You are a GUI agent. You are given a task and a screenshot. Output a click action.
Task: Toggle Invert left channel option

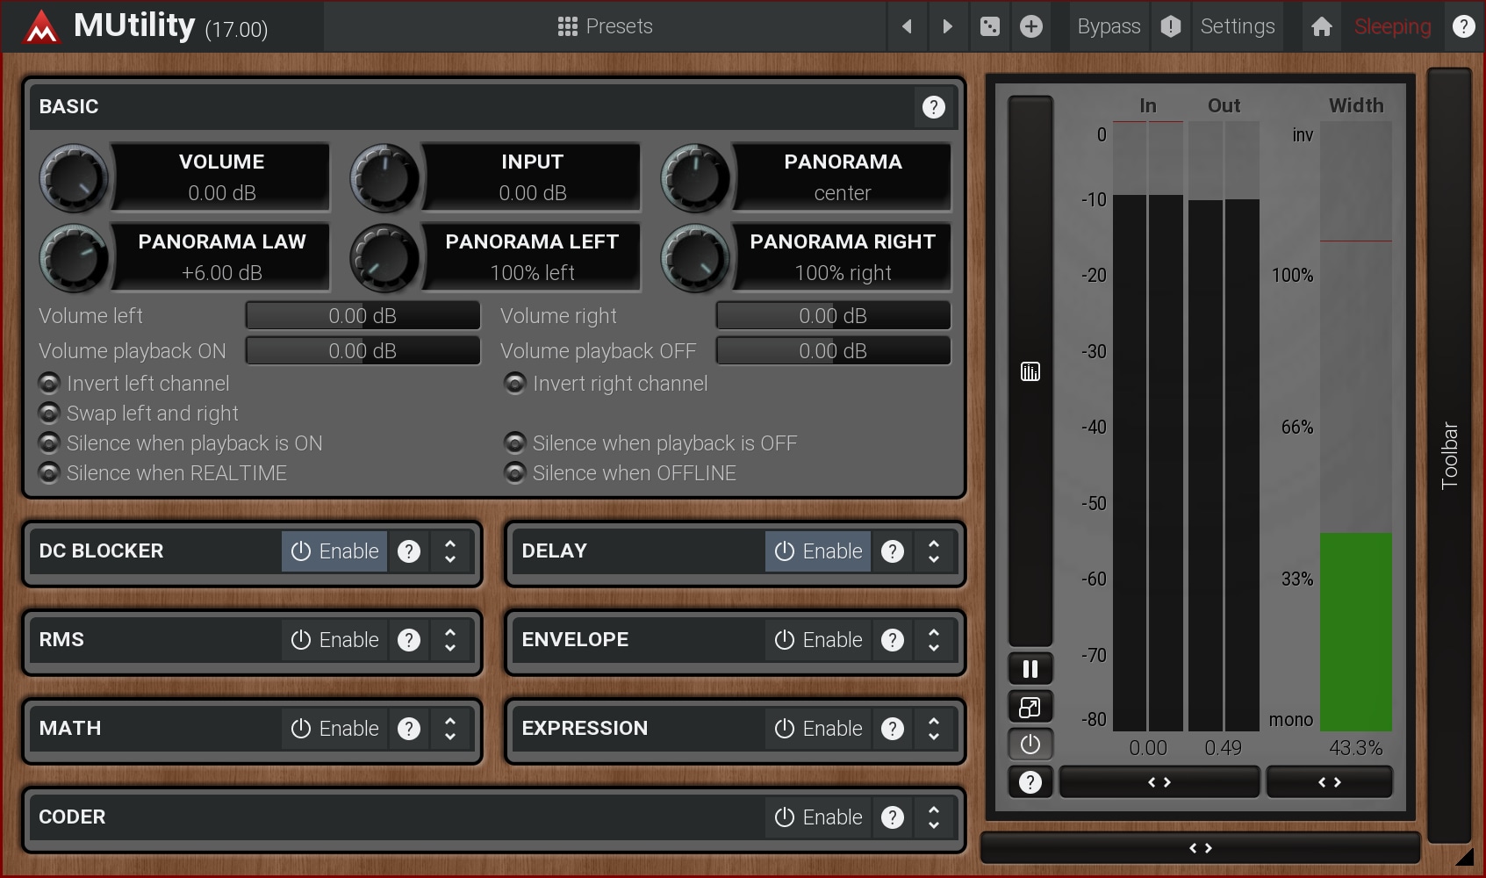(x=50, y=384)
